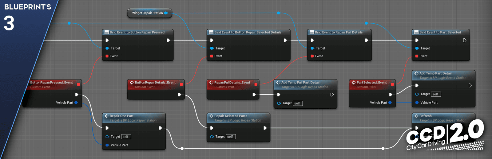Click Target pin on Bind Event to Button Repair Selected Details
This screenshot has height=159, width=492.
click(212, 48)
